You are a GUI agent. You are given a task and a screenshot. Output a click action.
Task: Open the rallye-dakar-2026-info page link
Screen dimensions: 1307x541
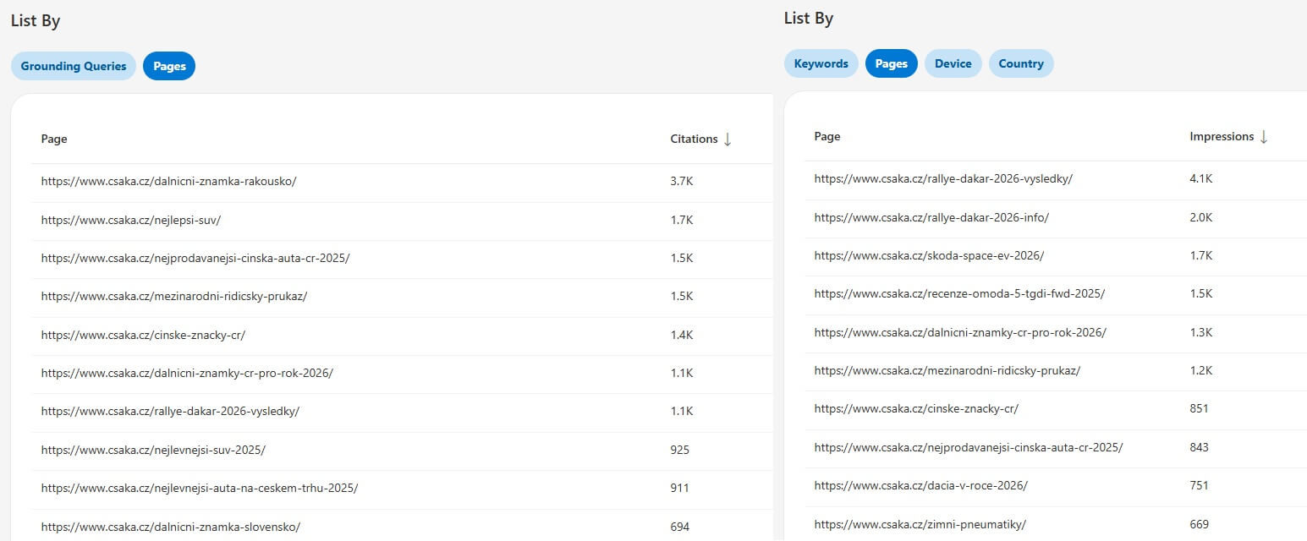[931, 217]
